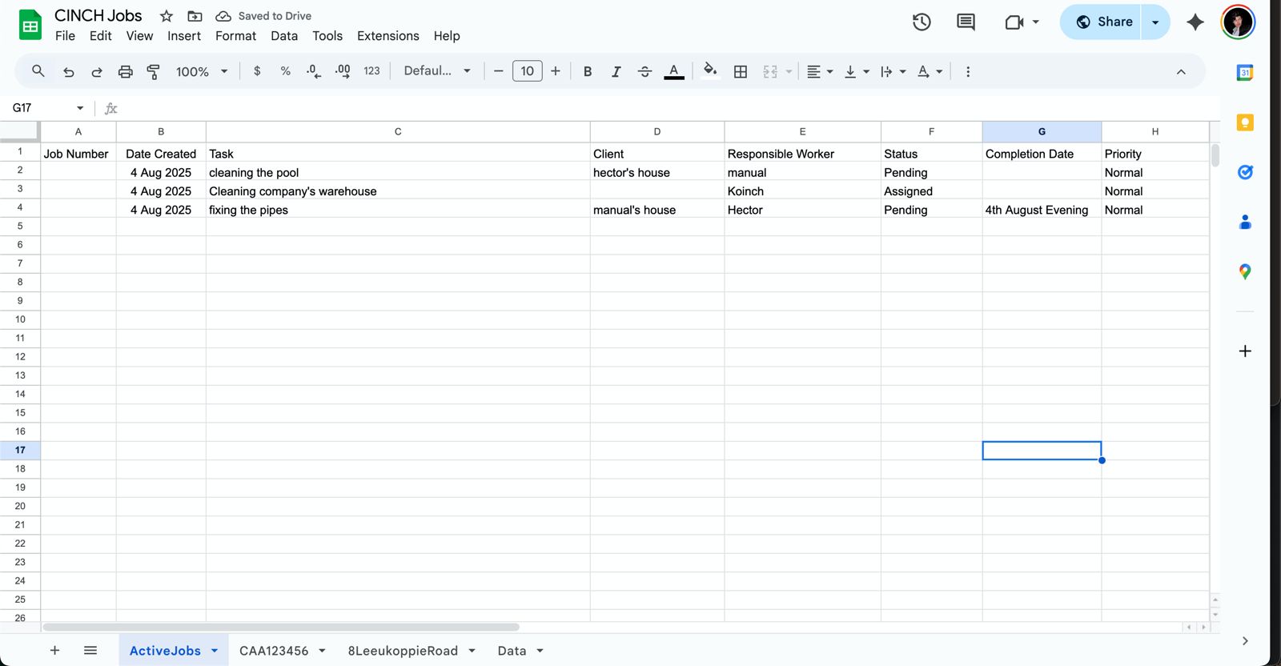Decrease decimal places
This screenshot has height=666, width=1281.
[314, 71]
